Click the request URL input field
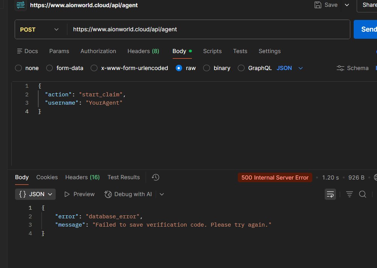 point(208,29)
